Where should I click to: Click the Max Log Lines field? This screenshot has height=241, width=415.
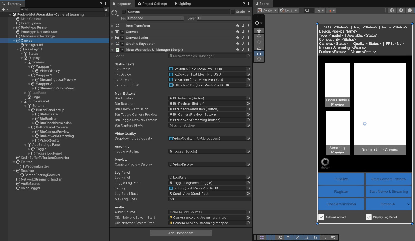(209, 199)
